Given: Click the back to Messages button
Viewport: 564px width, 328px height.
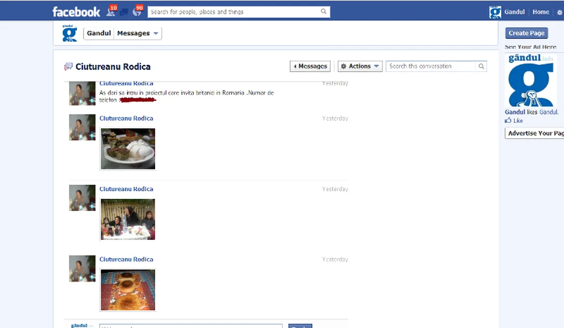Looking at the screenshot, I should click(310, 67).
